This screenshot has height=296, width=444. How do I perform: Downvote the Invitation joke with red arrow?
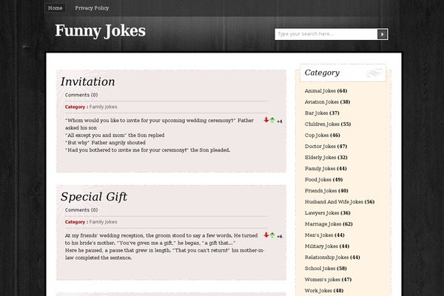click(266, 120)
